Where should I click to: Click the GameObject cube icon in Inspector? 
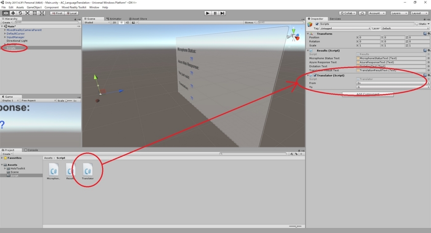(x=310, y=24)
